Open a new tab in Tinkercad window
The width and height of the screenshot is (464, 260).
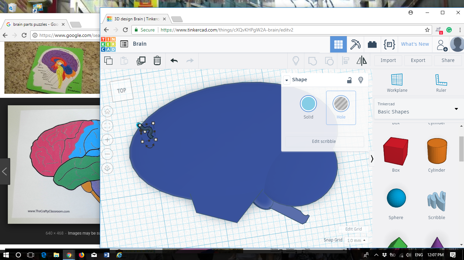[x=177, y=19]
